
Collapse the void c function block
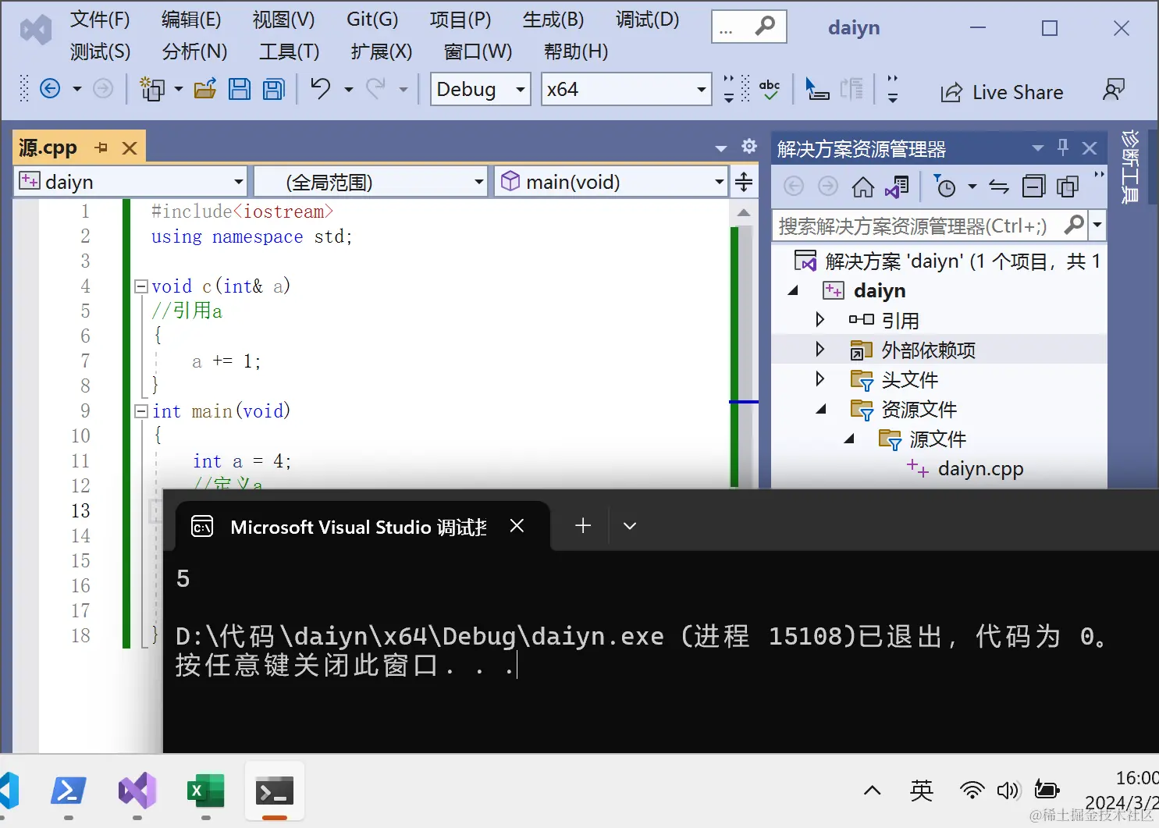(x=141, y=286)
